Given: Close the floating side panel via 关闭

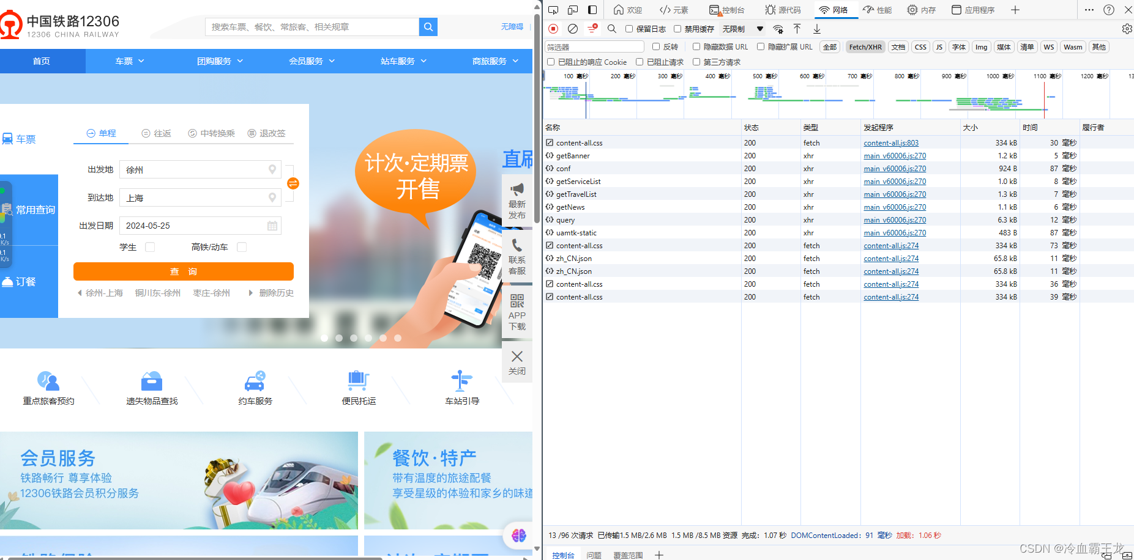Looking at the screenshot, I should click(x=517, y=363).
